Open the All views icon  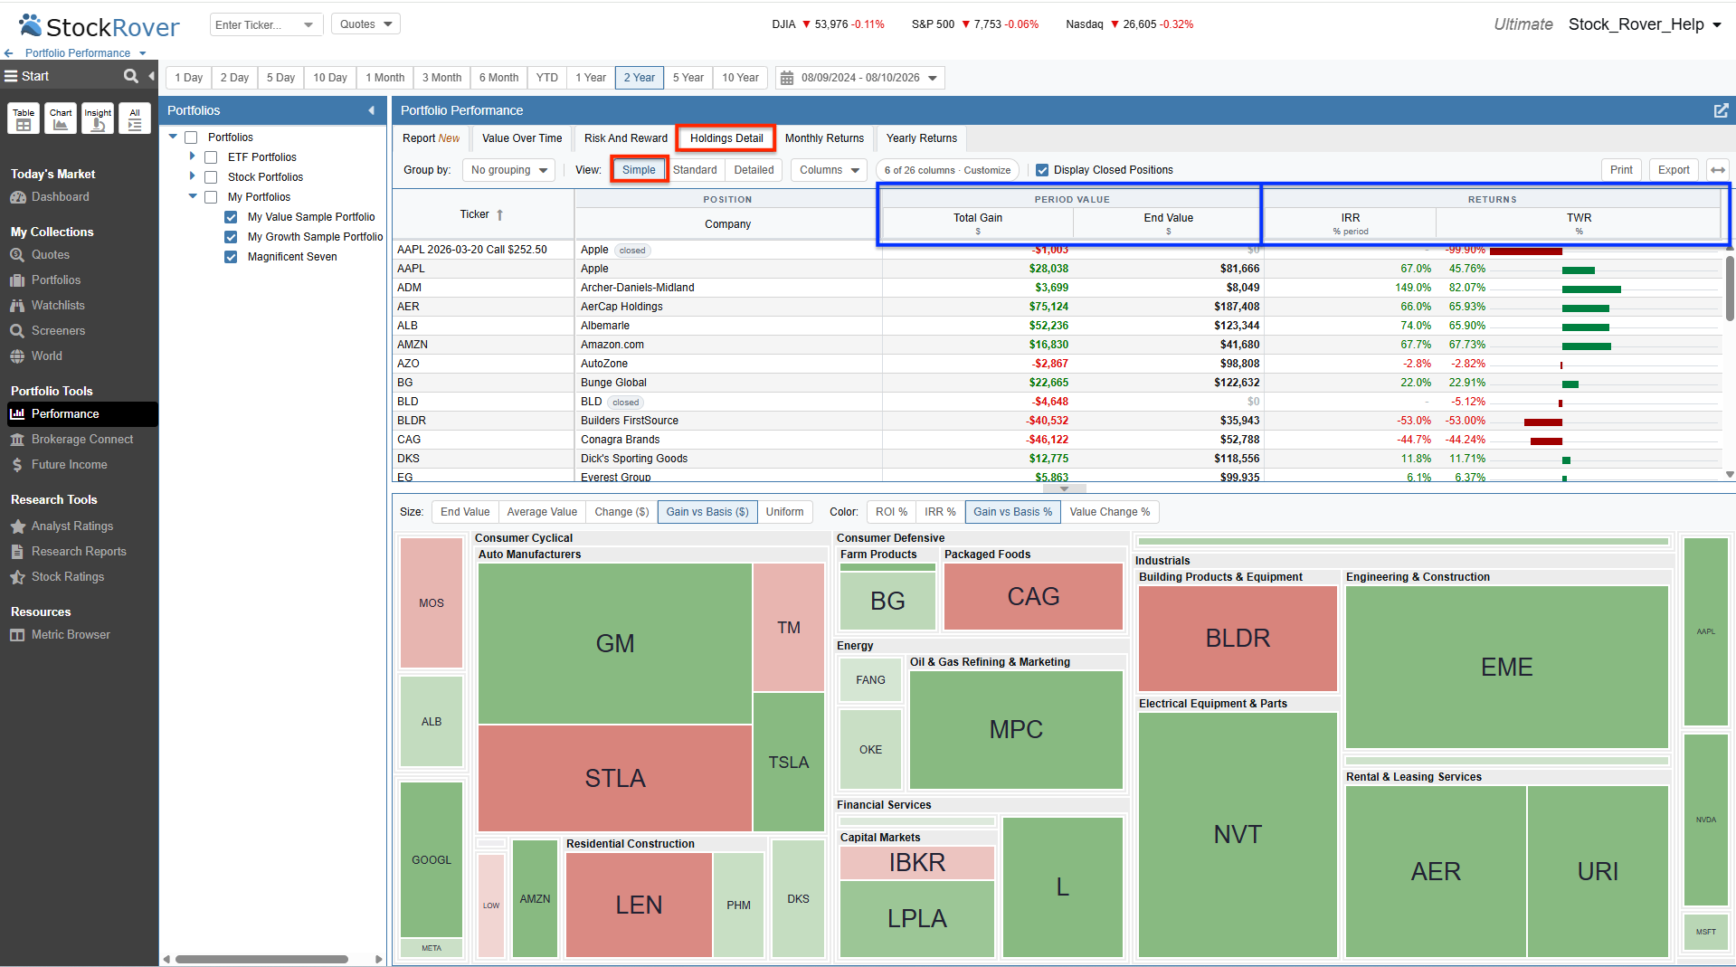coord(135,119)
